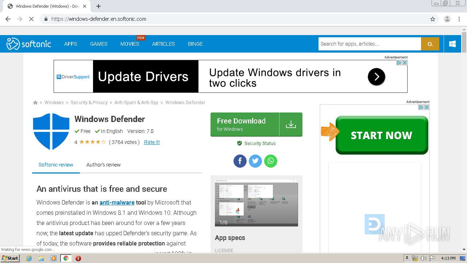467x263 pixels.
Task: Close the START NOW sidebar ad
Action: [x=427, y=107]
